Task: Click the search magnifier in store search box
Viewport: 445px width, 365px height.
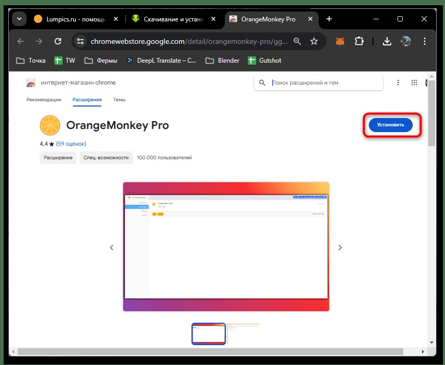Action: [x=262, y=83]
